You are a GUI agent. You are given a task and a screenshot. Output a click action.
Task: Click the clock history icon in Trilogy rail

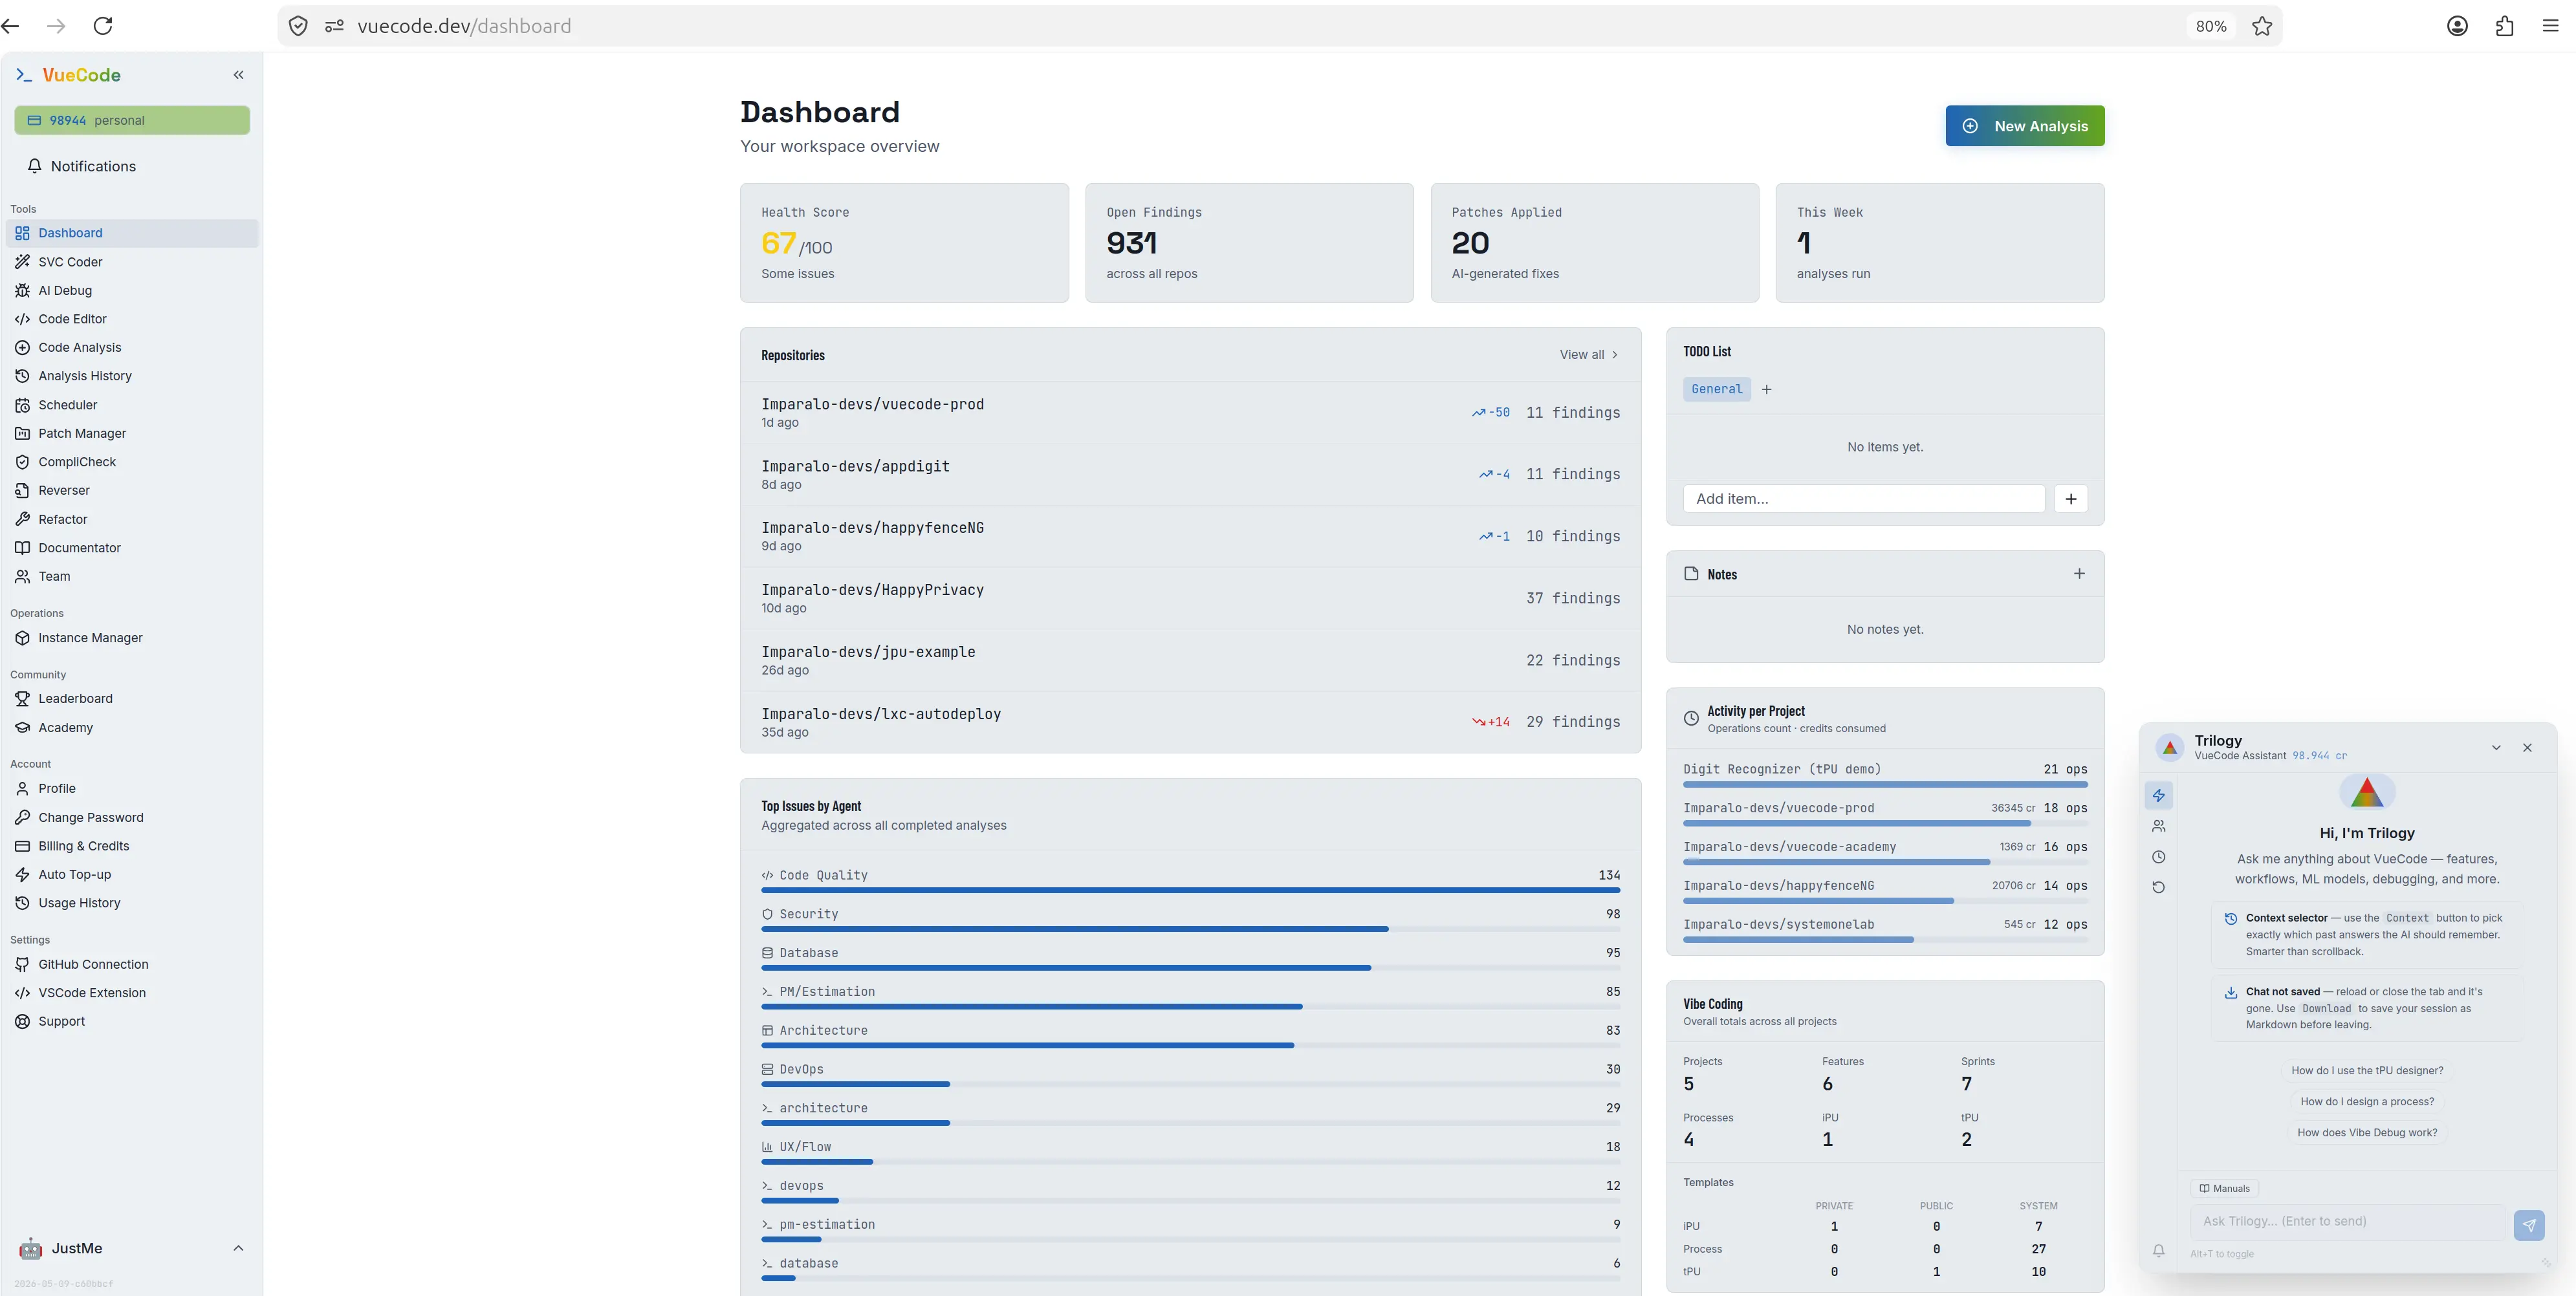2159,857
